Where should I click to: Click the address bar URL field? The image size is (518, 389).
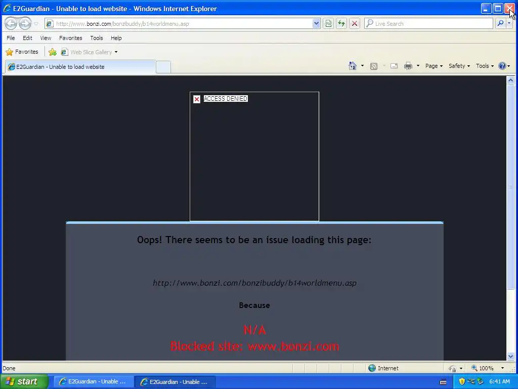179,24
